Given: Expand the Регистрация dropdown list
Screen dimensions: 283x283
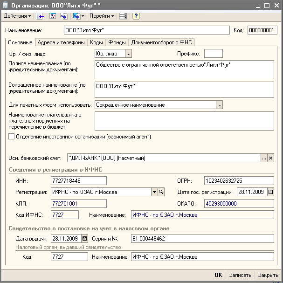Looking at the screenshot, I should (x=154, y=192).
